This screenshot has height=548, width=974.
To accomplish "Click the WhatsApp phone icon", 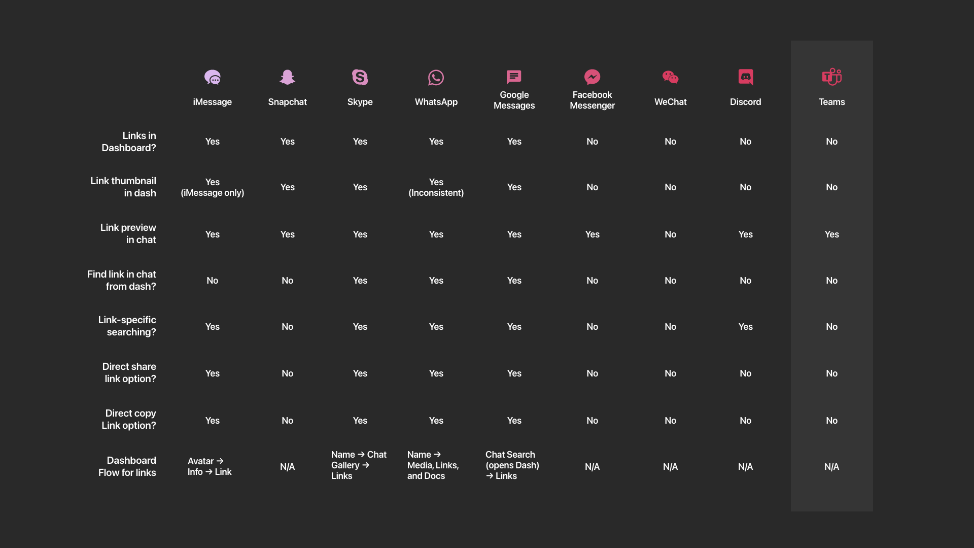I will 436,78.
